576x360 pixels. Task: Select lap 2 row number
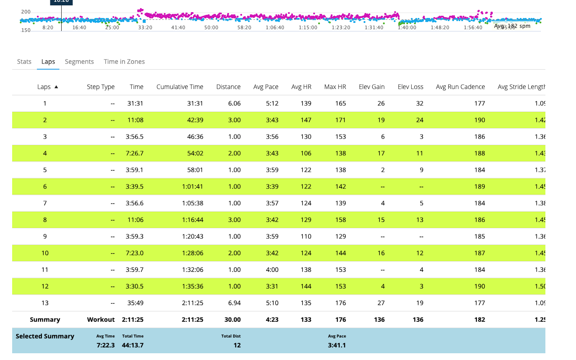(x=45, y=120)
